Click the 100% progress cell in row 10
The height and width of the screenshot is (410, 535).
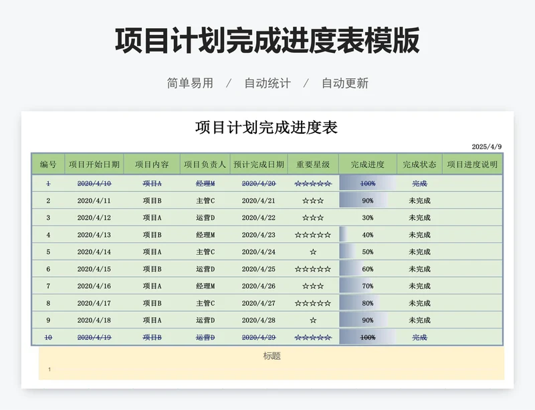pyautogui.click(x=368, y=337)
